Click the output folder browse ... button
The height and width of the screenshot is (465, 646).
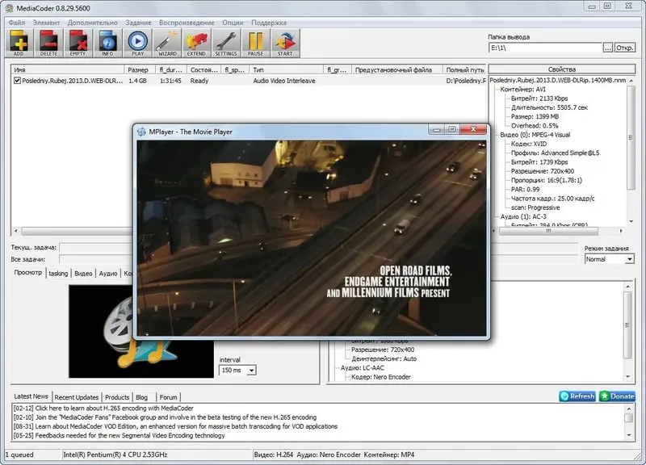pos(608,48)
